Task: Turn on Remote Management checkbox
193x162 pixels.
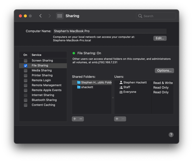Action: tap(26, 85)
